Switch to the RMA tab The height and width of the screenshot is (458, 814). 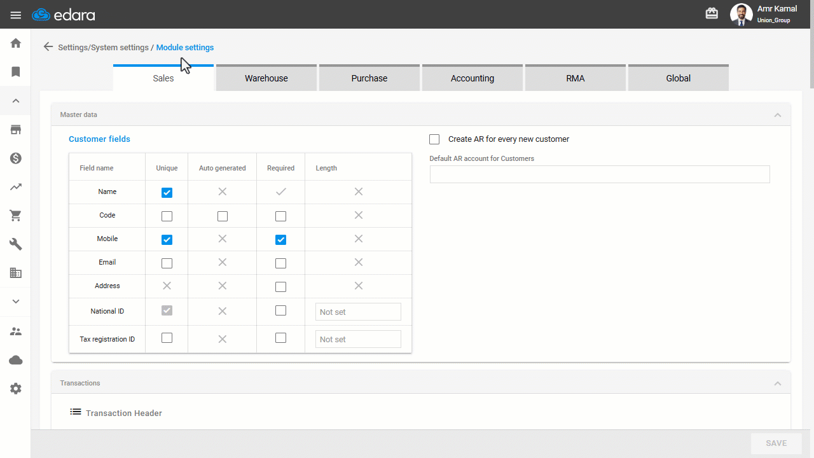point(576,78)
